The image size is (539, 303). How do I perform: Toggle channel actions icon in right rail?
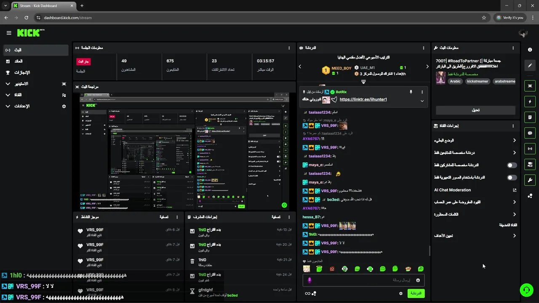coord(530,164)
